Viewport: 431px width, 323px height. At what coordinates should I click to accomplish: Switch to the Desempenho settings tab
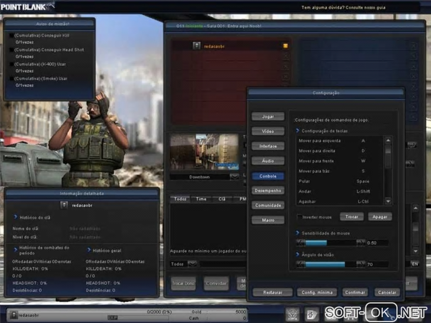[x=268, y=190]
